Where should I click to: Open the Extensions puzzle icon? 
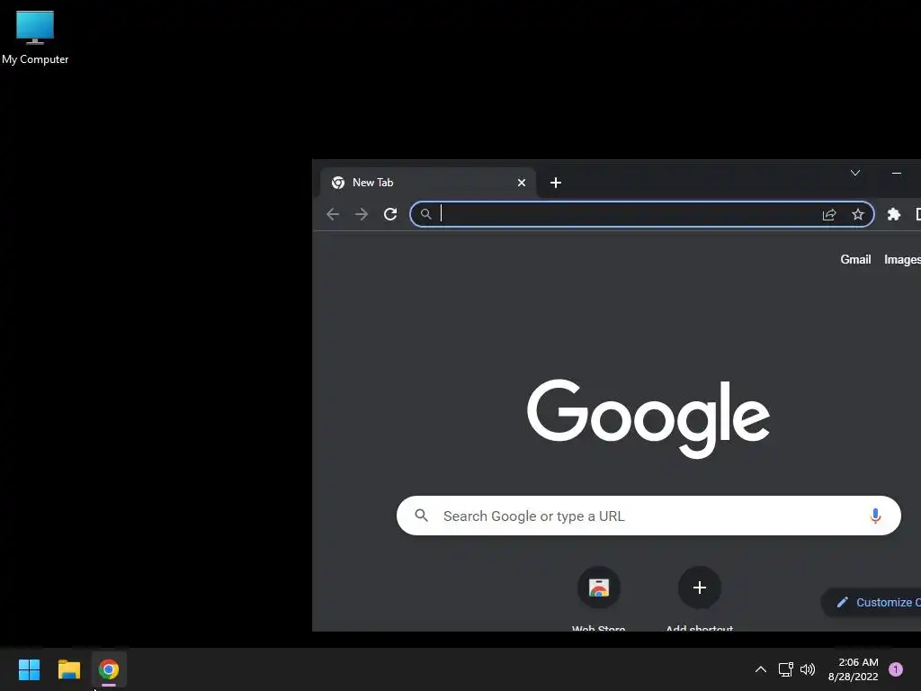pos(893,214)
